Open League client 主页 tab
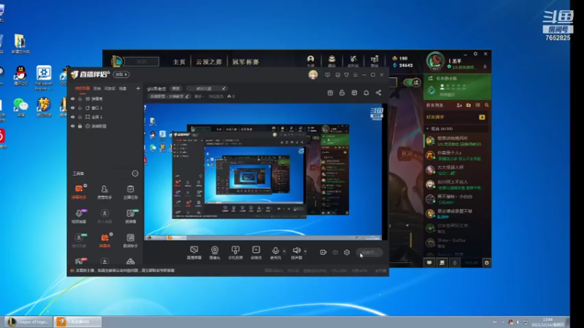 [x=179, y=62]
